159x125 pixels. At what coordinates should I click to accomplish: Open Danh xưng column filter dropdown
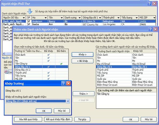[x=80, y=18]
